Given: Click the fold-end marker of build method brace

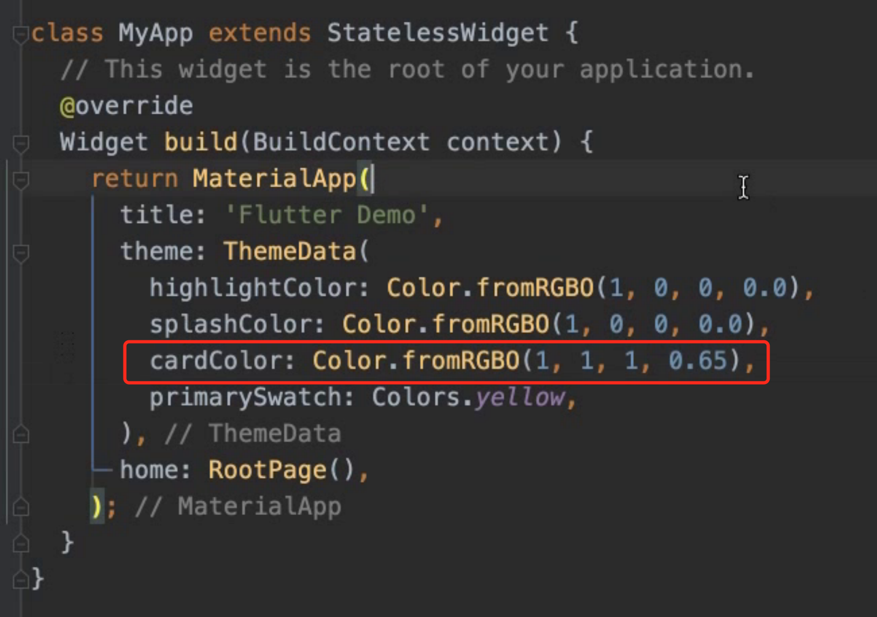Looking at the screenshot, I should (x=20, y=543).
